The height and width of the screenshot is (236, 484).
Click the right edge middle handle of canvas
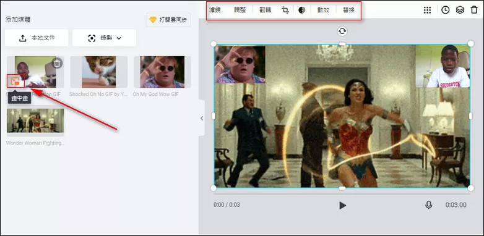(471, 116)
